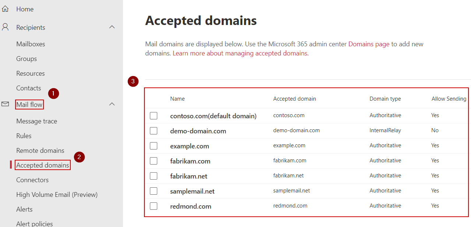
Task: Navigate to Alert policies
Action: click(34, 223)
